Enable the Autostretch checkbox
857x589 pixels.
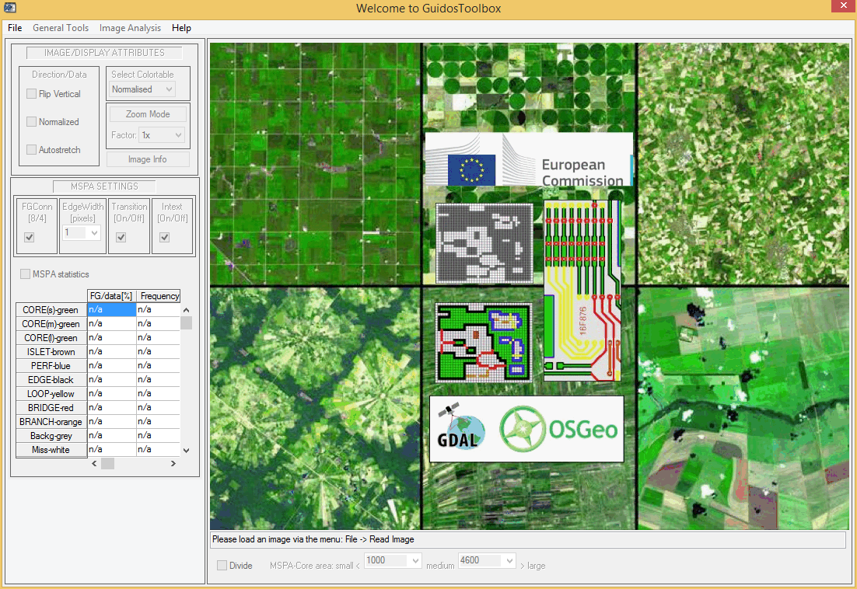pyautogui.click(x=32, y=149)
